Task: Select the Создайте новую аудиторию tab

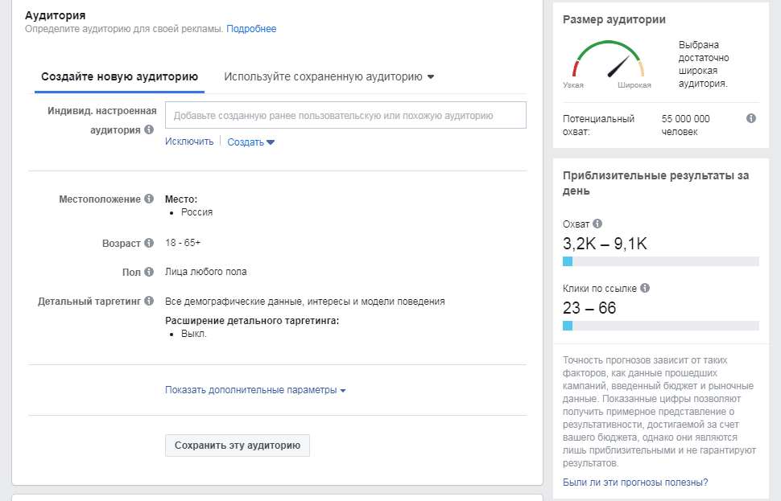Action: click(x=119, y=76)
